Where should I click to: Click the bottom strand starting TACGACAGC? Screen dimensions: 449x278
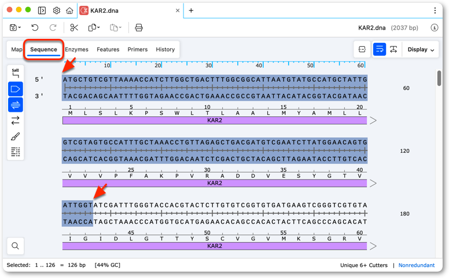click(215, 96)
